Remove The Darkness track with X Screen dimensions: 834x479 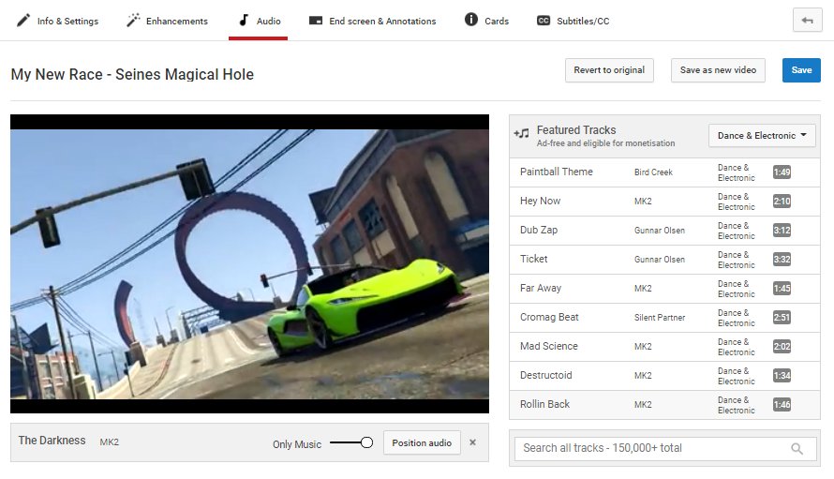(472, 442)
